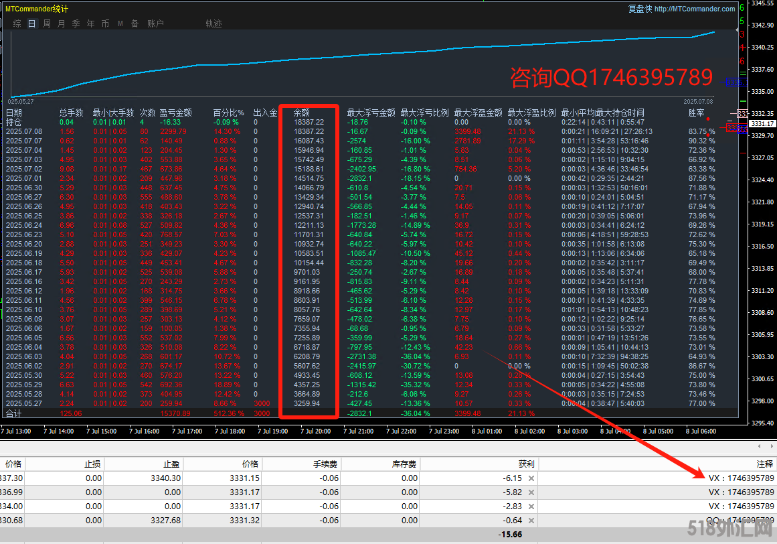Click the 注释 comment column header

(764, 464)
